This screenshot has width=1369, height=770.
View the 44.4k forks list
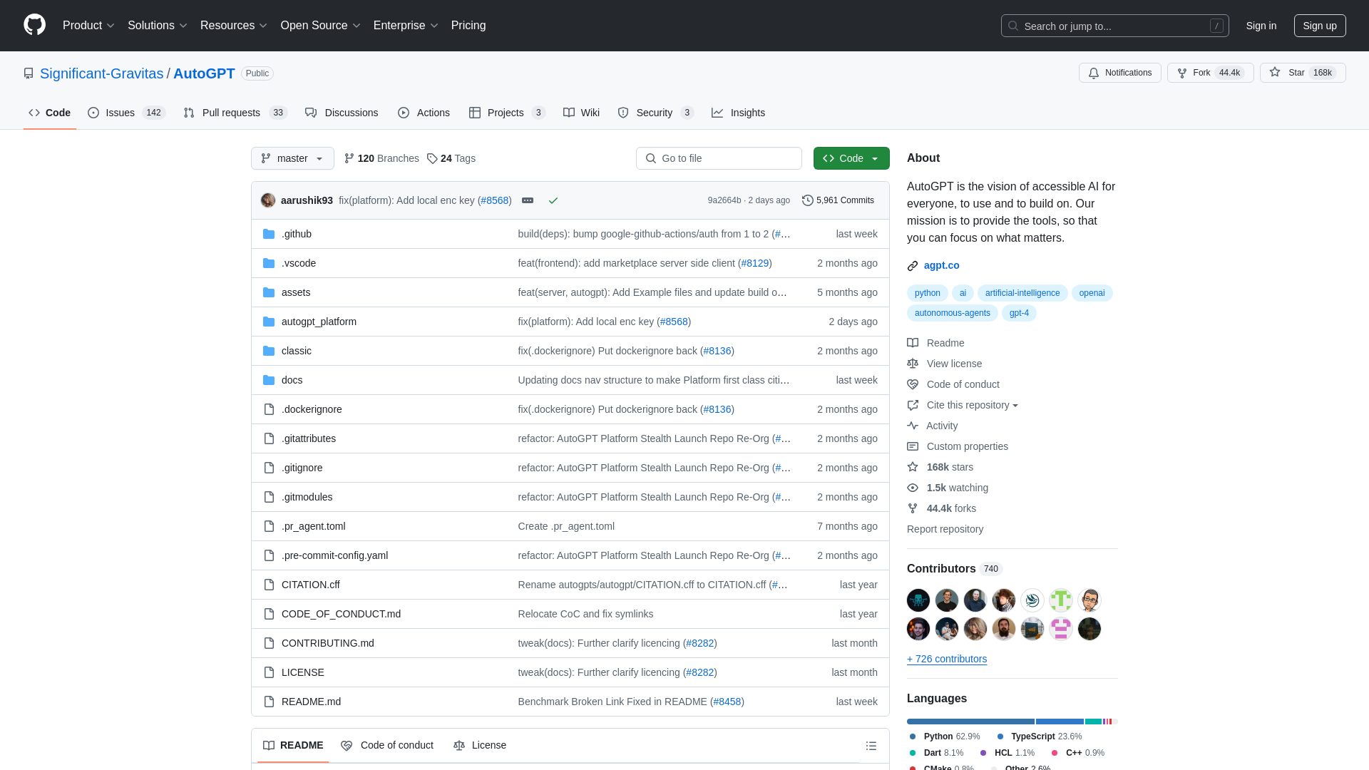[x=941, y=508]
